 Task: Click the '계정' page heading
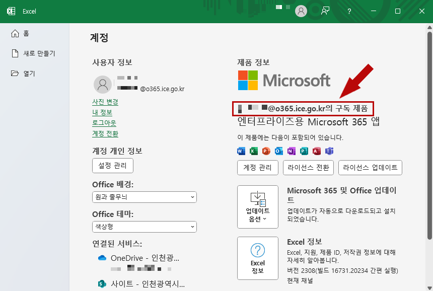pos(99,38)
